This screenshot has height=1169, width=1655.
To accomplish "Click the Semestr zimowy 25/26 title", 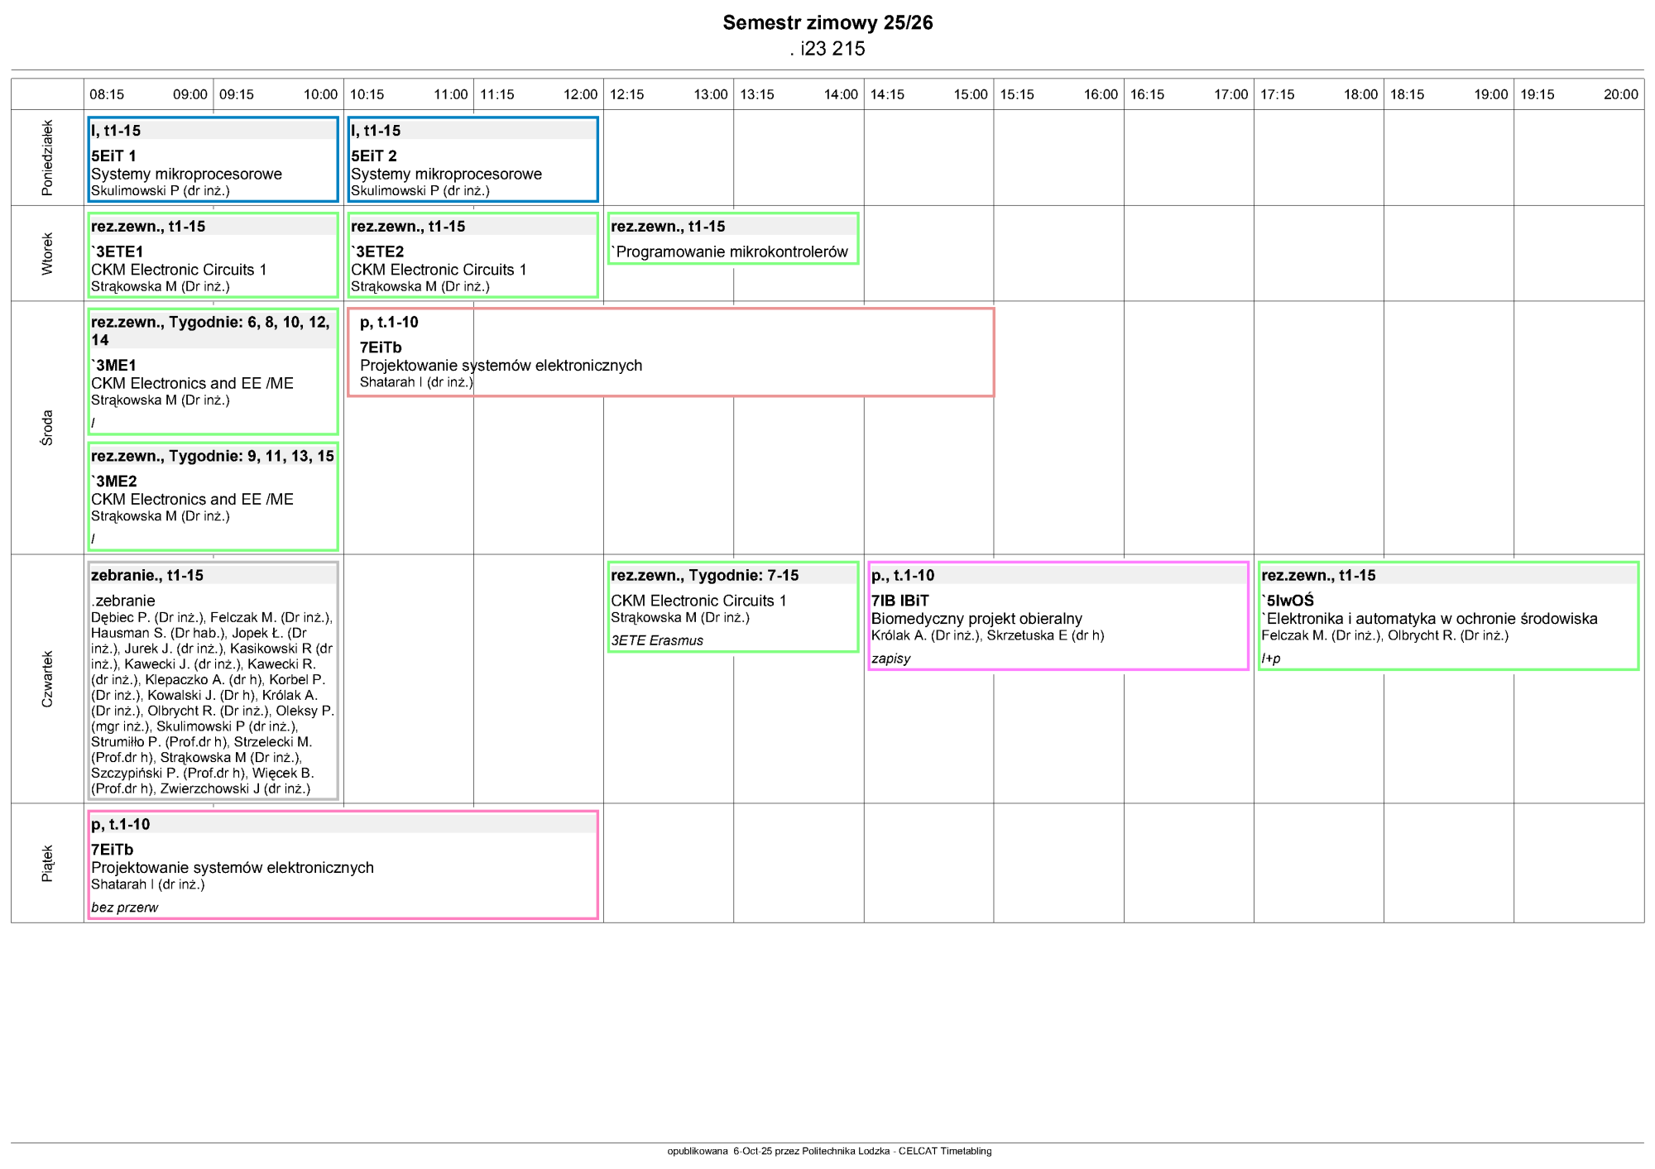I will click(x=827, y=23).
